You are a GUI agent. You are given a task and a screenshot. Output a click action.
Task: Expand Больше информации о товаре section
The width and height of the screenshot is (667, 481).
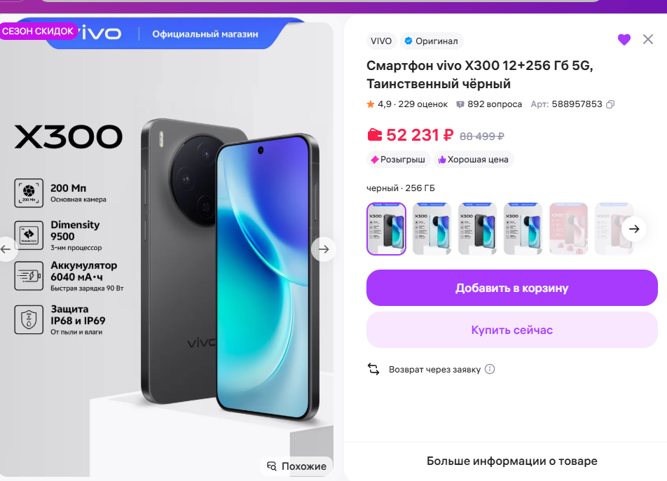click(511, 461)
